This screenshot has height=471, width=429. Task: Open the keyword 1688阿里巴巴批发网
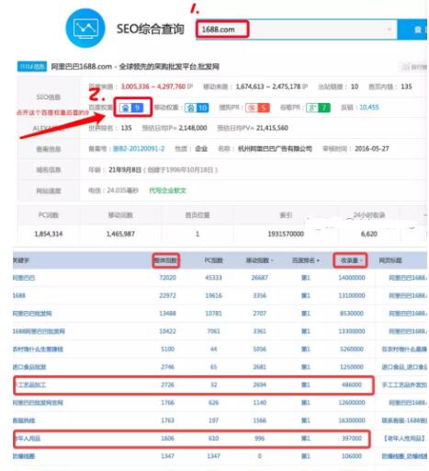39,331
